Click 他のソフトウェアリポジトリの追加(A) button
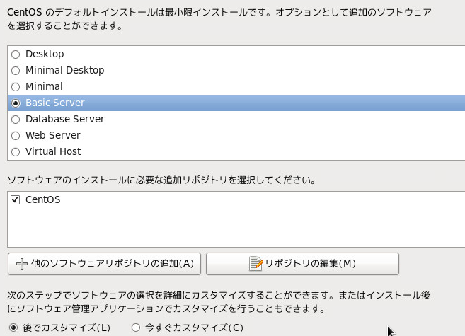 click(x=104, y=264)
